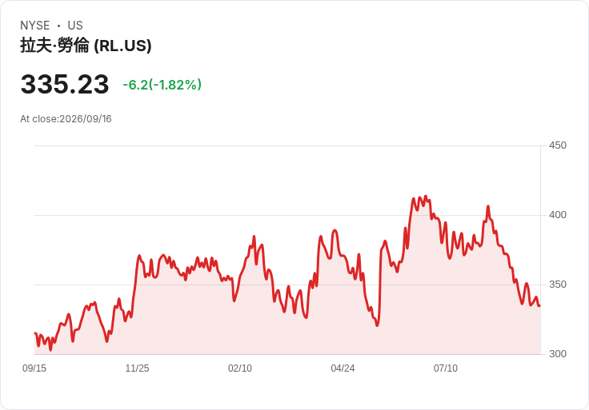589x410 pixels.
Task: Click the US market label
Action: (x=75, y=26)
